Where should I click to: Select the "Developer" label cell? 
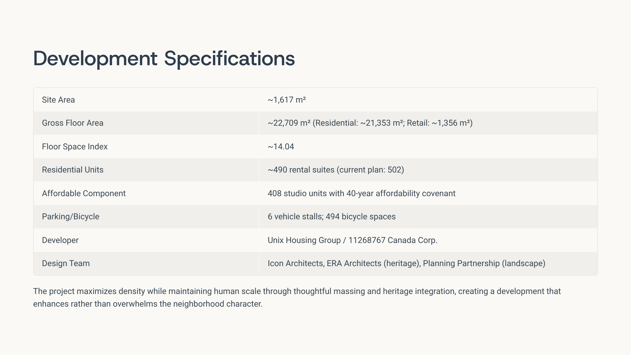tap(60, 240)
